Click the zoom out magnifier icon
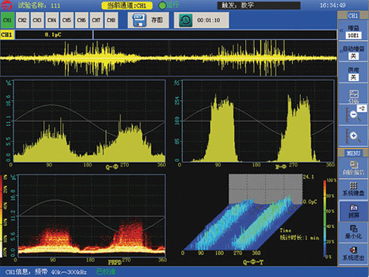The width and height of the screenshot is (369, 277). [353, 114]
